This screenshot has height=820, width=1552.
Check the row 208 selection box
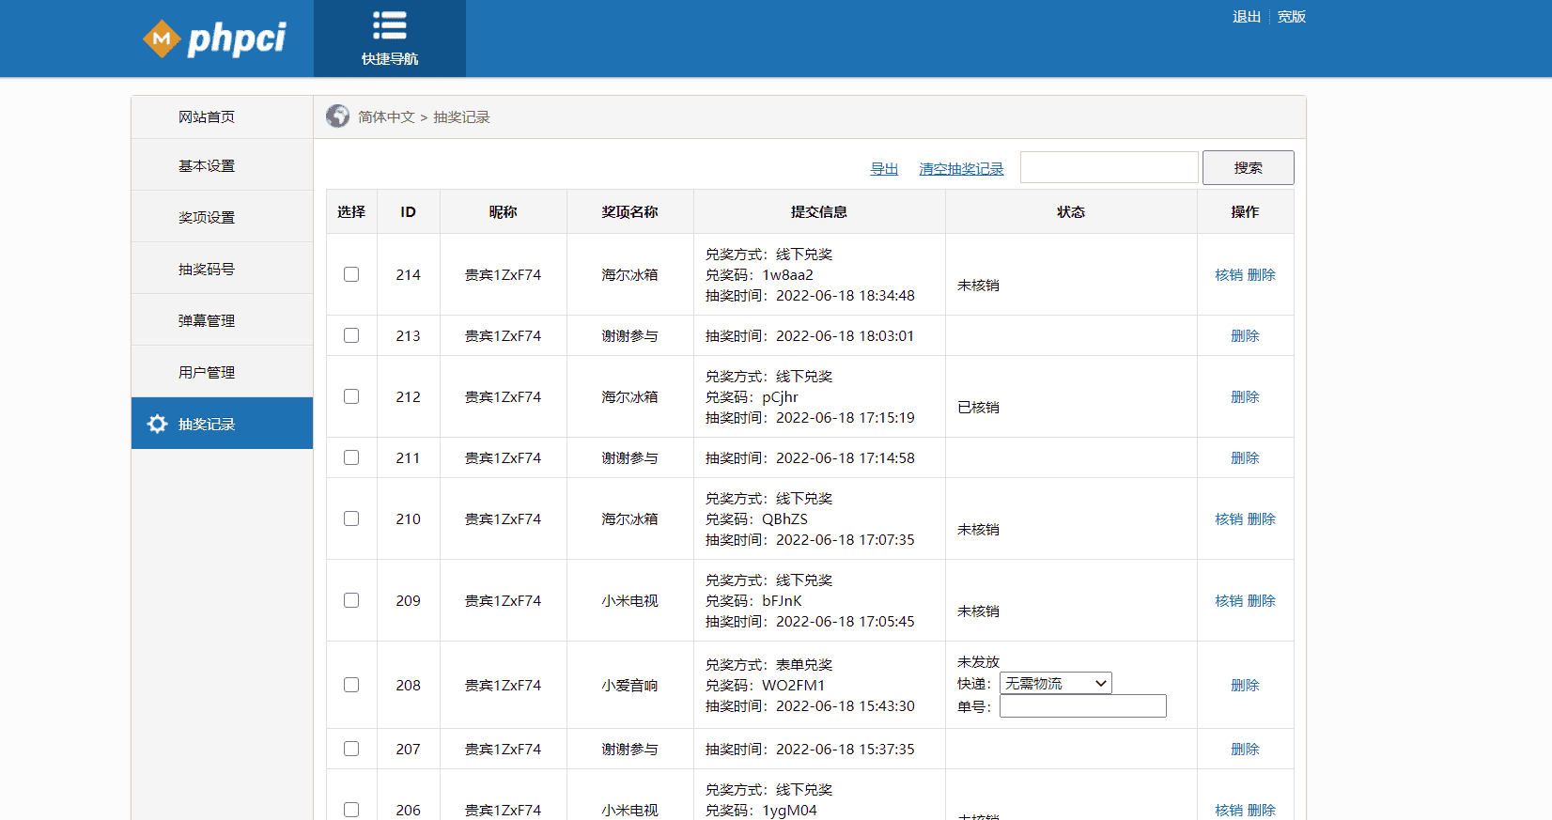(351, 685)
